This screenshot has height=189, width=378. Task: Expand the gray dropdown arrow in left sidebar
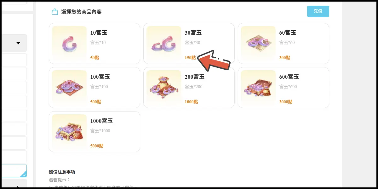[x=18, y=43]
